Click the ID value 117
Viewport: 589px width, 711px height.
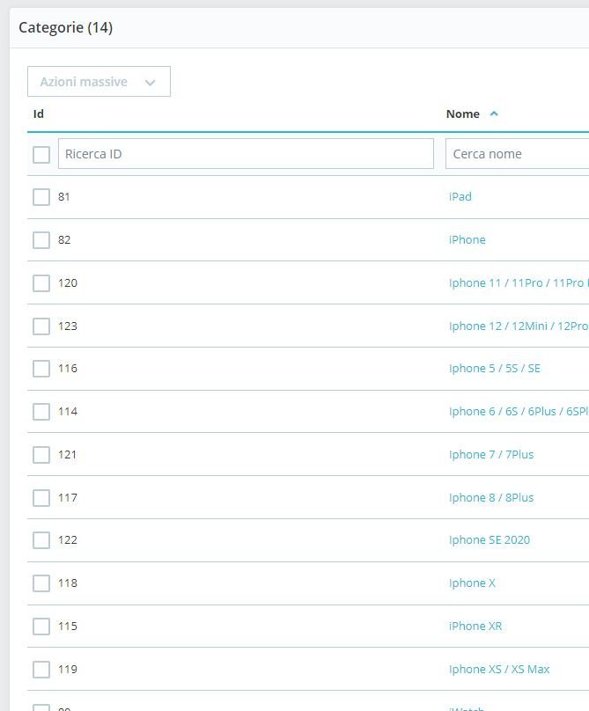tap(68, 497)
